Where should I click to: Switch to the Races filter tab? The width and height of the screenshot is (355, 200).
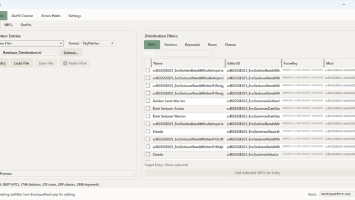click(212, 44)
